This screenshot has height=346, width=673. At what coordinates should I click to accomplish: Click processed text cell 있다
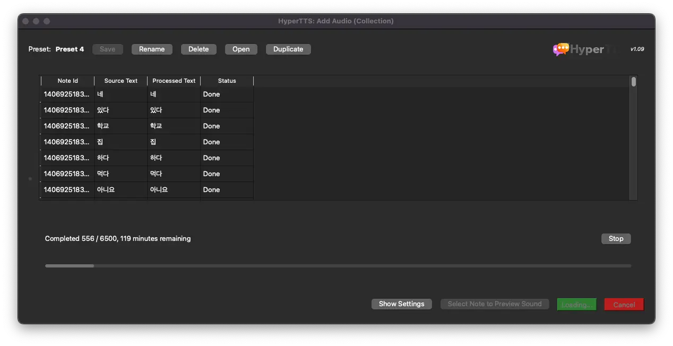point(174,110)
